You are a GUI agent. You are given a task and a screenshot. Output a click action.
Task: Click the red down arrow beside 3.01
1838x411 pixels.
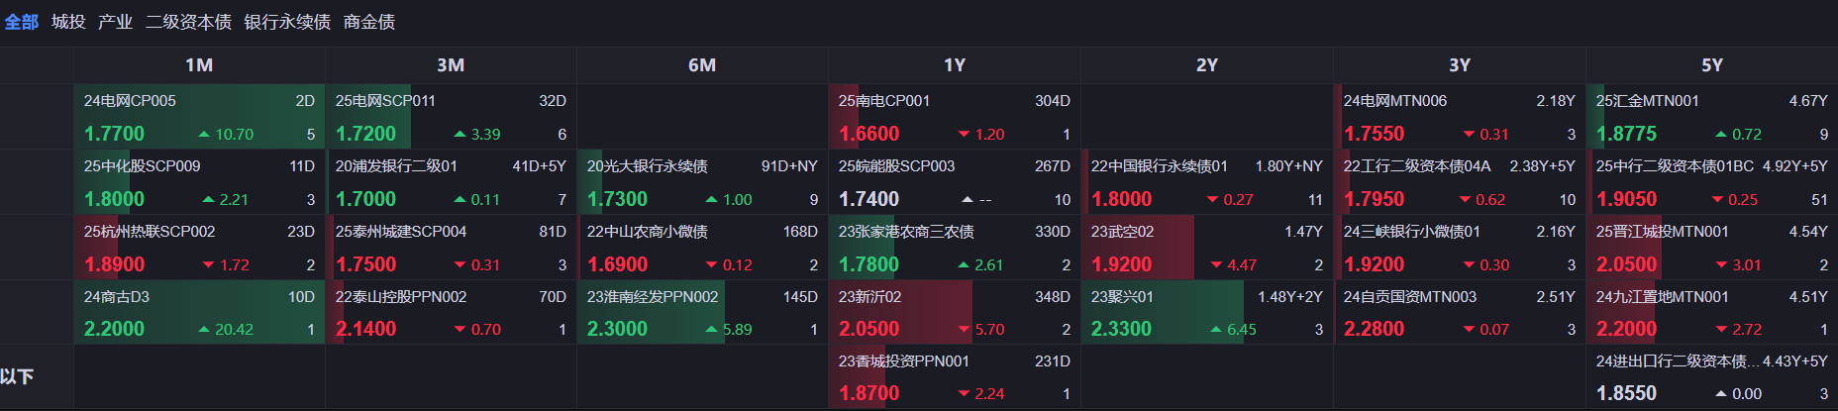[x=1721, y=265]
